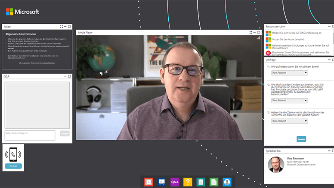The image size is (334, 188).
Task: Open the answer dropdown for question 3
Action: click(x=289, y=121)
